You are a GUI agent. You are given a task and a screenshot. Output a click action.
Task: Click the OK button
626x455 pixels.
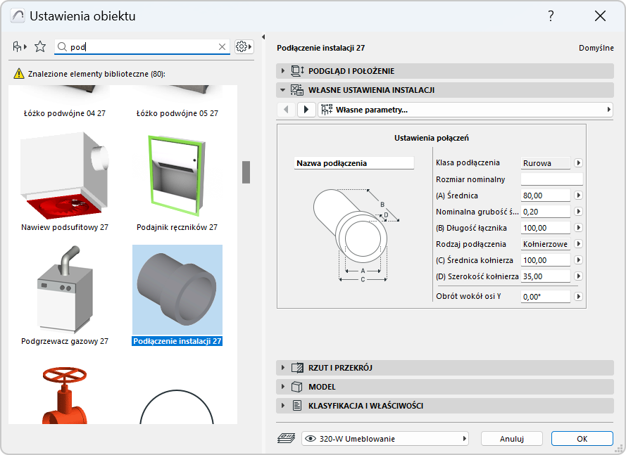(x=582, y=439)
